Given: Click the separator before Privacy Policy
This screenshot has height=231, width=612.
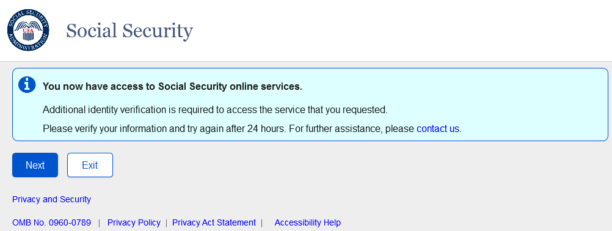Looking at the screenshot, I should [99, 223].
